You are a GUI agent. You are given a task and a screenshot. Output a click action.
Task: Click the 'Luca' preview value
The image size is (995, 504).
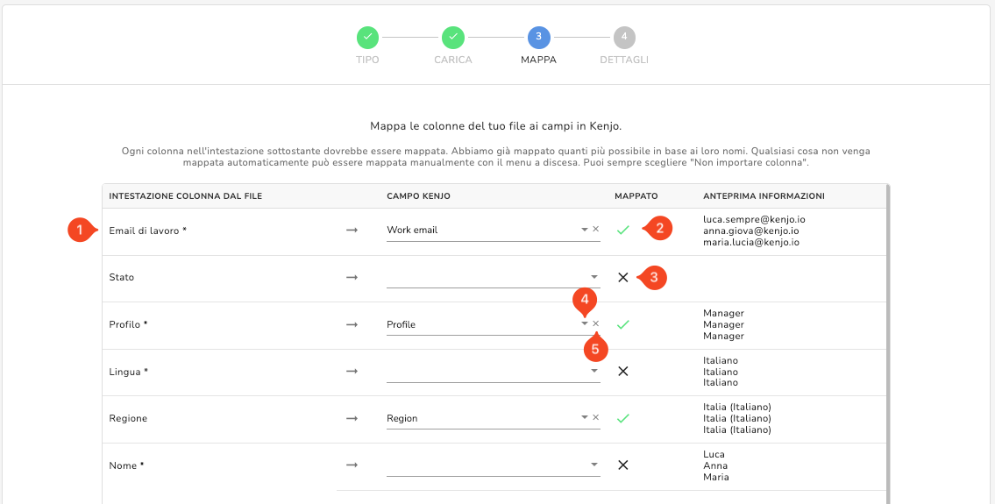pyautogui.click(x=714, y=454)
